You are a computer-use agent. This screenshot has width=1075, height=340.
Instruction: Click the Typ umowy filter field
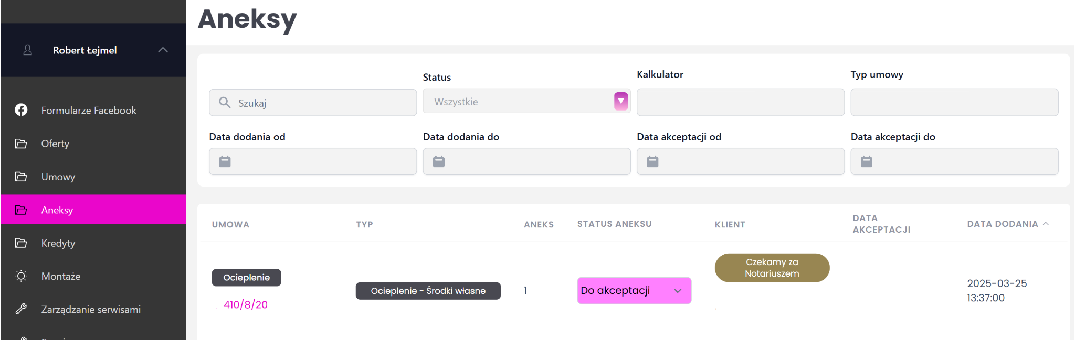coord(954,102)
